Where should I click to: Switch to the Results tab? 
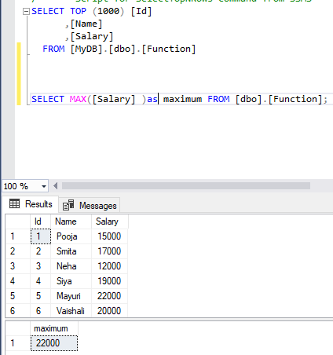31,204
